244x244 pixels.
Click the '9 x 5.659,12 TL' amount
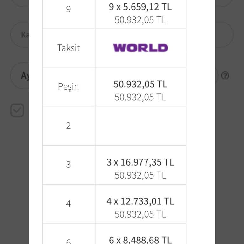pos(140,7)
